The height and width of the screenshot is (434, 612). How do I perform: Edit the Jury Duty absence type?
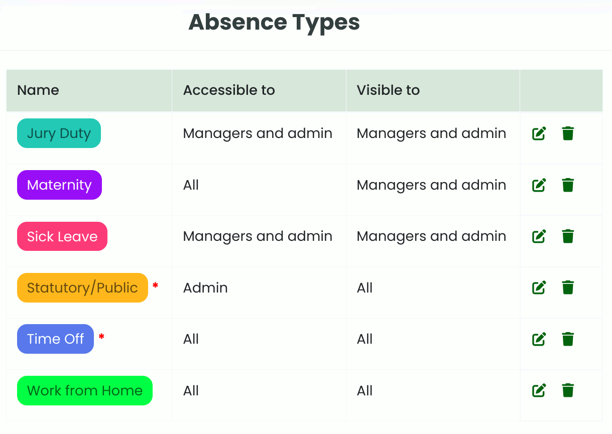(x=539, y=133)
